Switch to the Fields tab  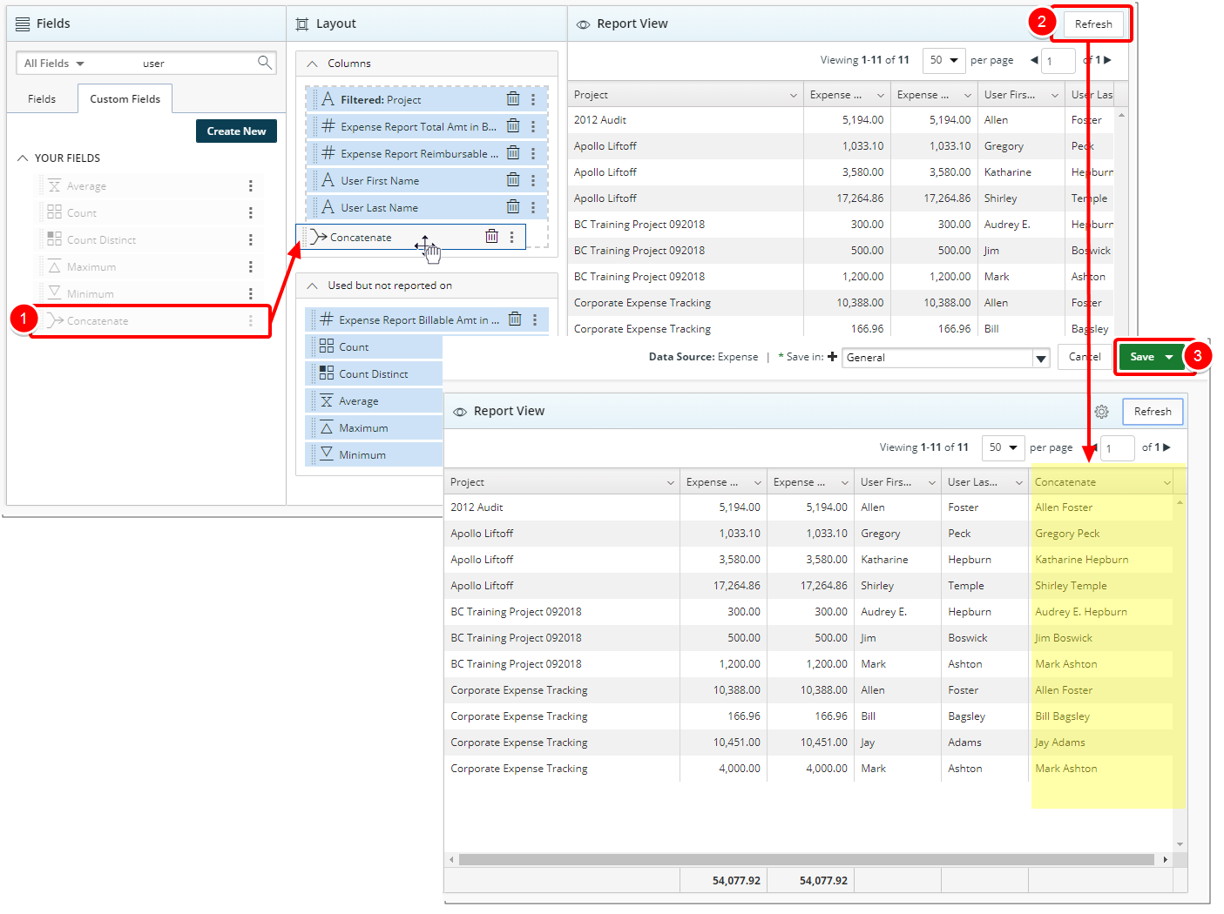tap(42, 99)
